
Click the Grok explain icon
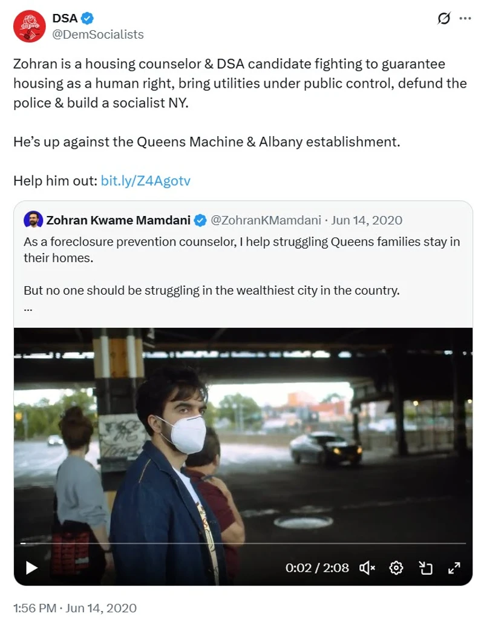444,19
